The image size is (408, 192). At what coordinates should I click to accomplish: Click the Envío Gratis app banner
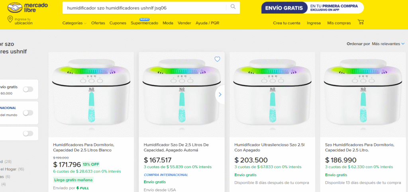click(x=312, y=8)
